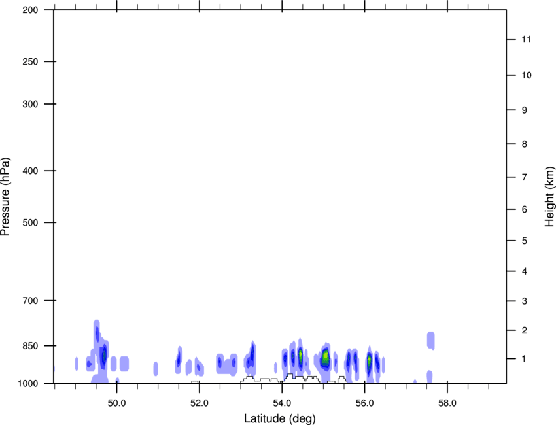
Task: Click the 400 pressure tick label
Action: (30, 171)
